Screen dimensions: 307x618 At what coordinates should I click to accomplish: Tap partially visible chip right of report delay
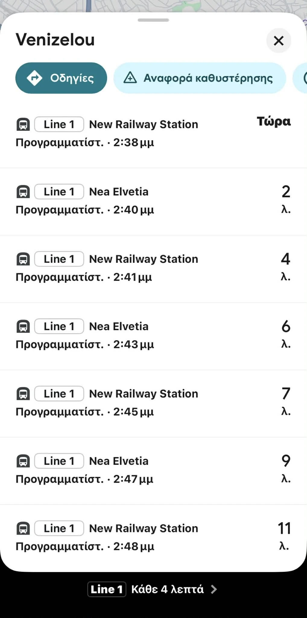point(301,78)
